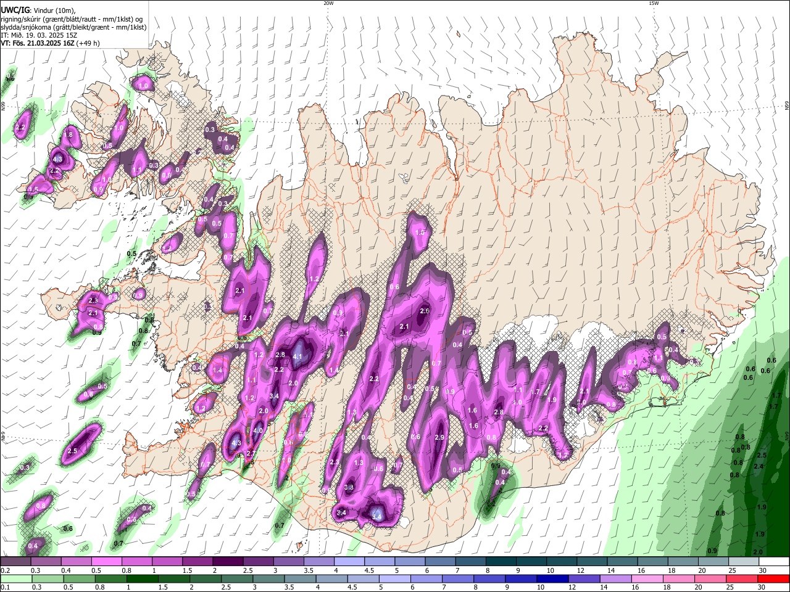Select the light pink swatch labeled 16 in rain legend
This screenshot has width=790, height=592.
click(647, 578)
